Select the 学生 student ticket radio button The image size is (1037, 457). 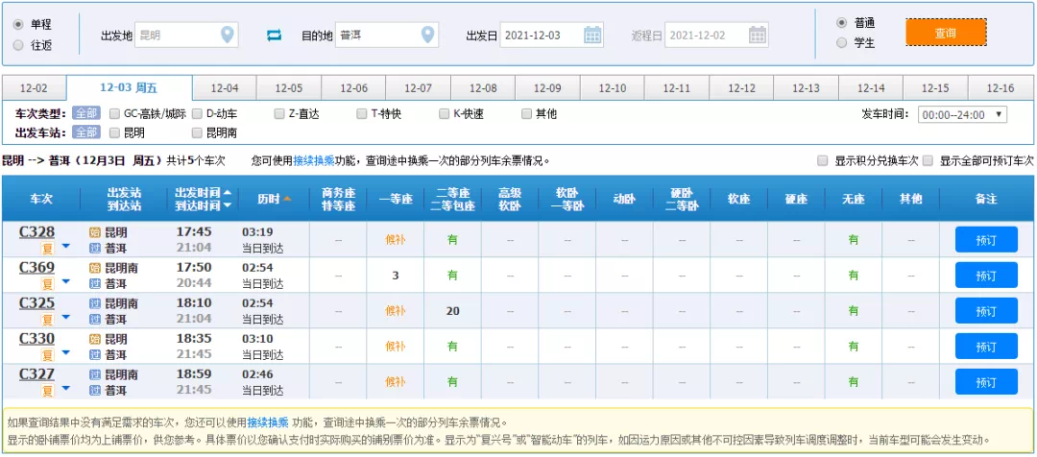pyautogui.click(x=842, y=43)
